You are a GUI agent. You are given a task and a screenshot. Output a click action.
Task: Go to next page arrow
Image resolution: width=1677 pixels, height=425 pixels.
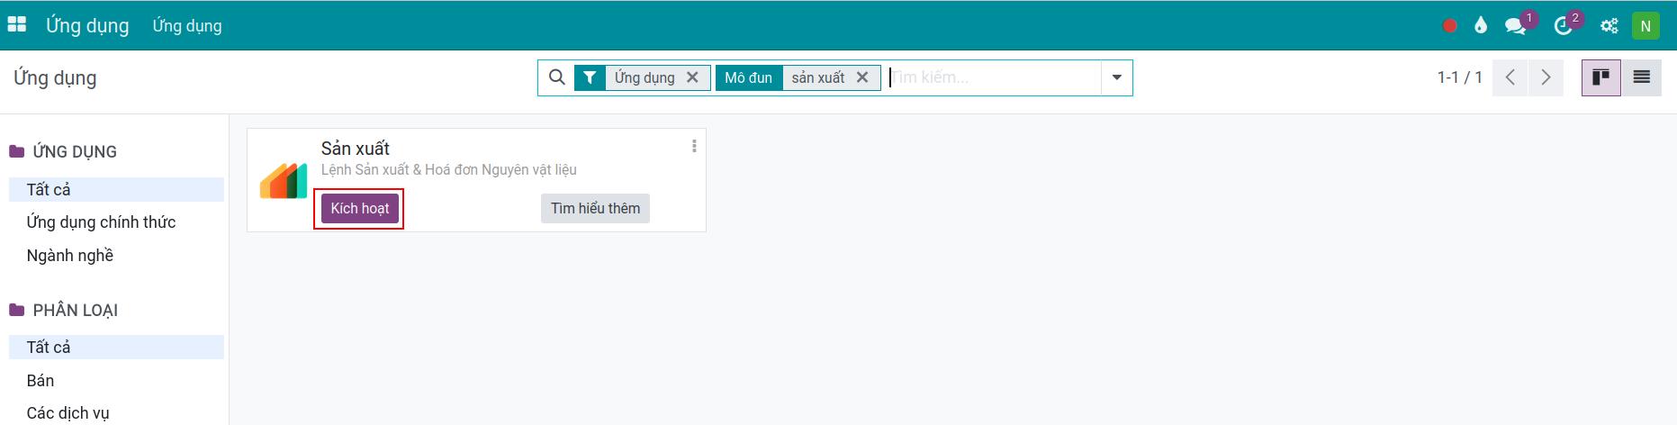tap(1546, 77)
